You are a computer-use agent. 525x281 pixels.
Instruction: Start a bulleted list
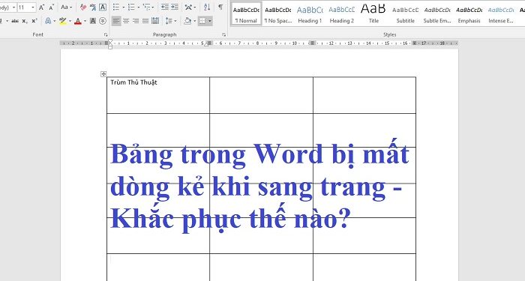115,7
